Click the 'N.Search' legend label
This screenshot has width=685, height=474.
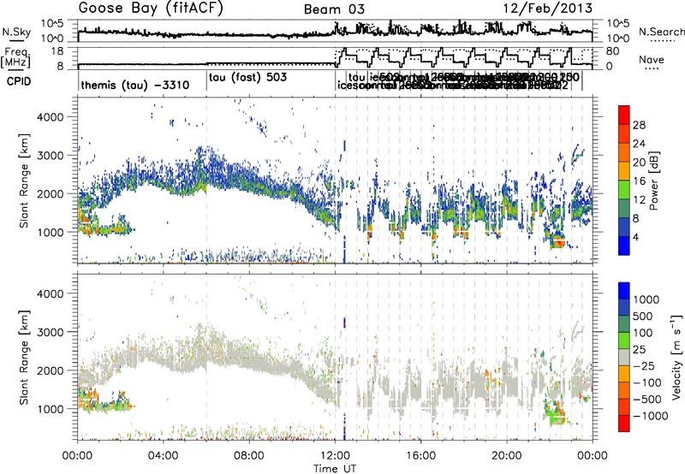[662, 32]
